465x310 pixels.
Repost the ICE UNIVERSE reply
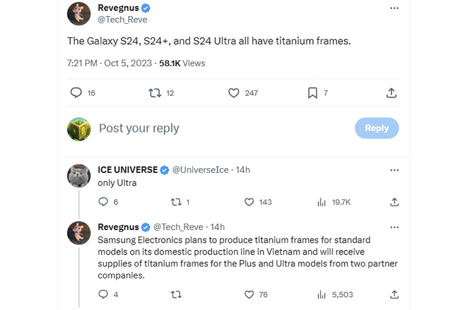(176, 202)
